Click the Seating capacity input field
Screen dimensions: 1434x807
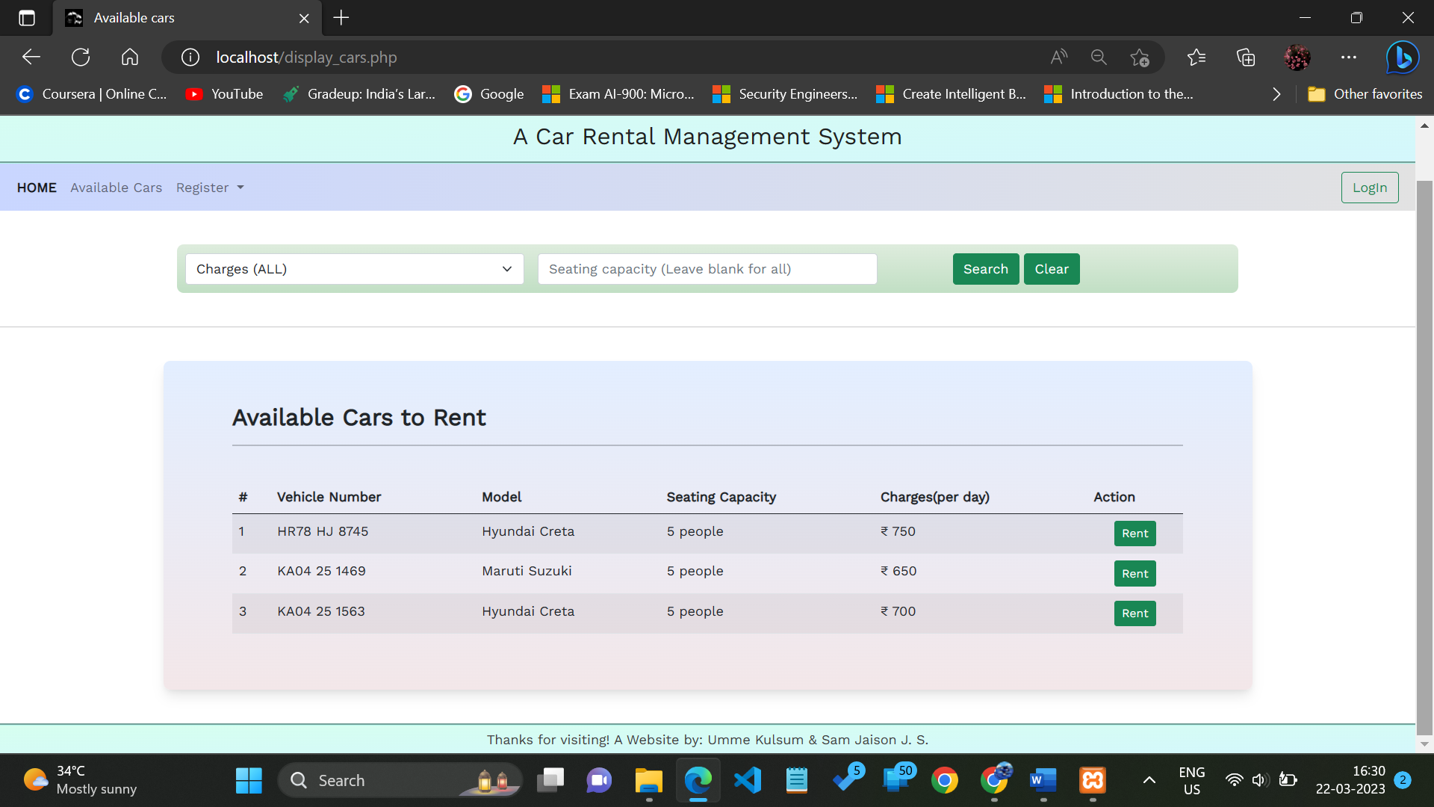point(707,269)
